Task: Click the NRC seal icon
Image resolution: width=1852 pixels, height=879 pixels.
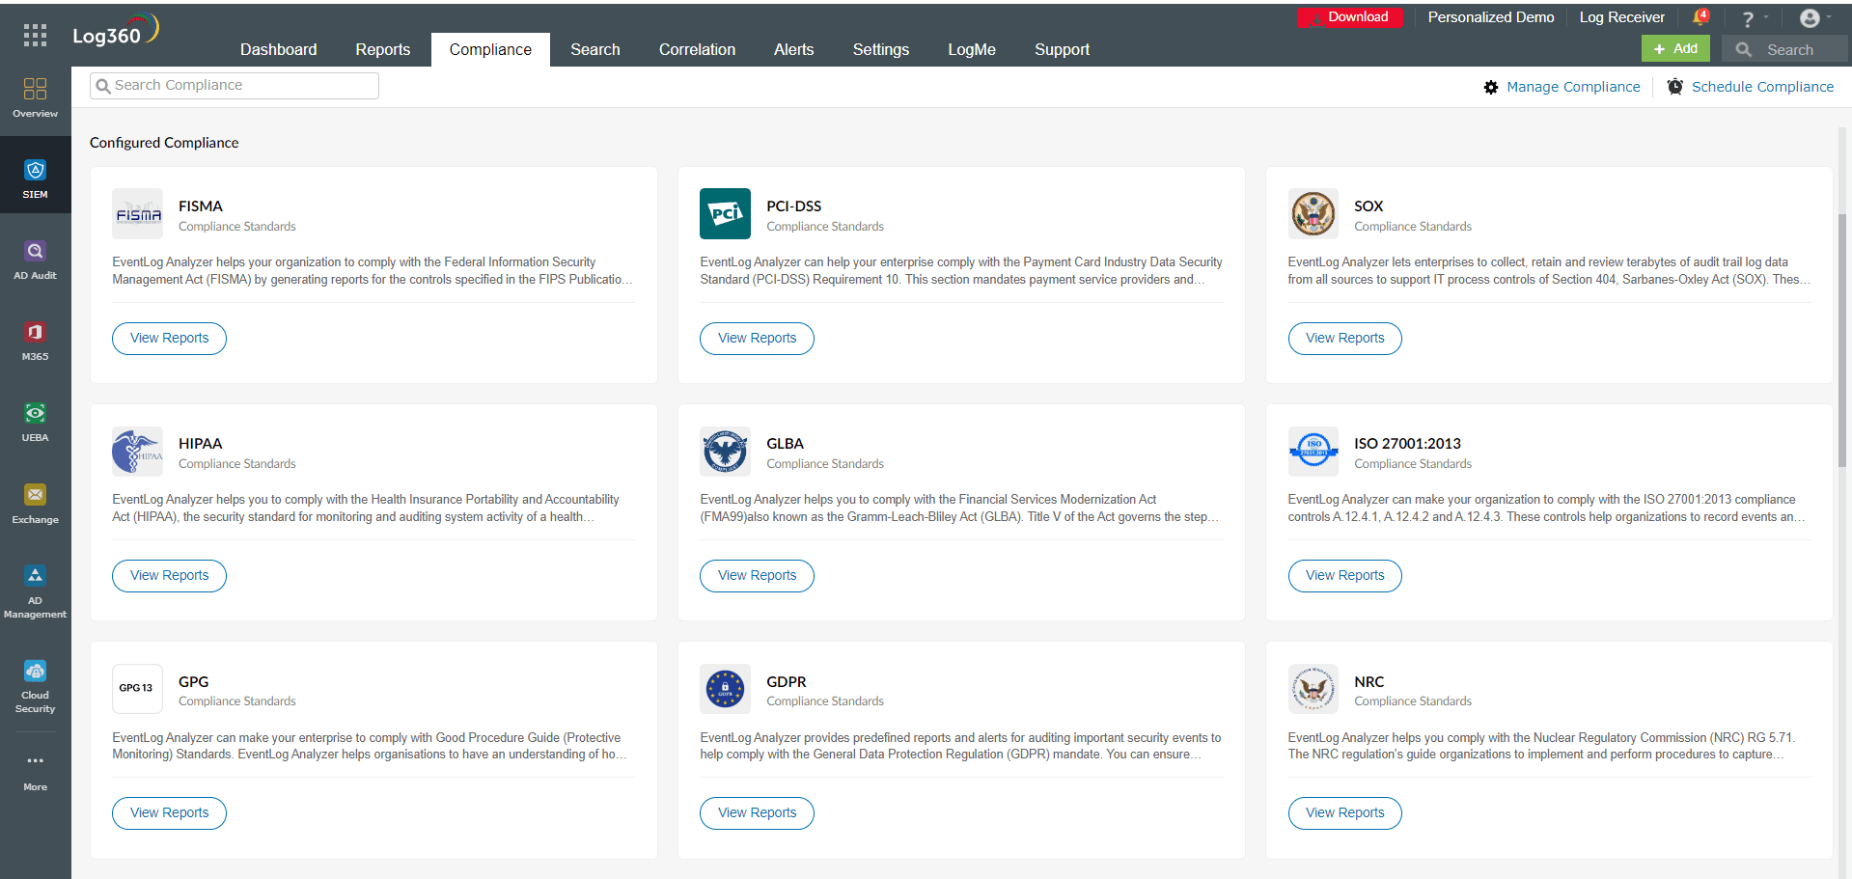Action: [x=1313, y=688]
